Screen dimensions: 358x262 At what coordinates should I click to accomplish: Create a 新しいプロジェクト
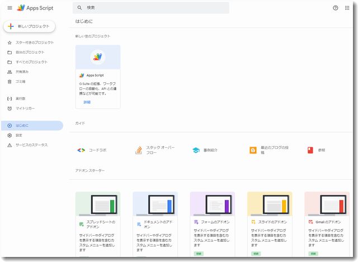[x=30, y=26]
